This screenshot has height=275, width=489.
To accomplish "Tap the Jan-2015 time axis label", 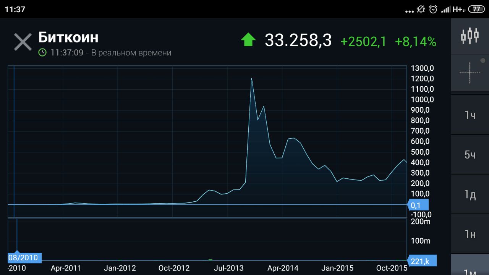I will (x=337, y=268).
